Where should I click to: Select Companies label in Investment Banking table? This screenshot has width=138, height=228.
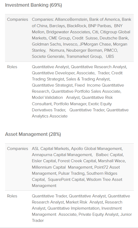[18, 19]
